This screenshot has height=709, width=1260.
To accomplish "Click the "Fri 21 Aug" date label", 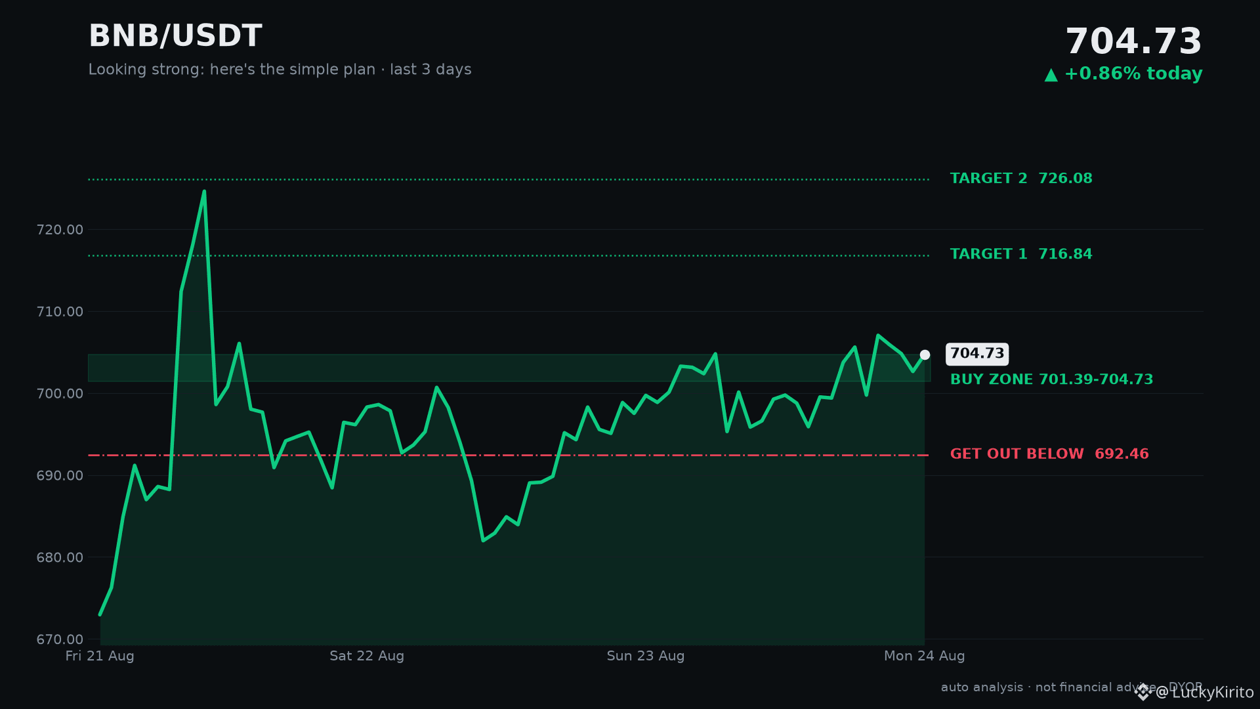I will (x=100, y=656).
